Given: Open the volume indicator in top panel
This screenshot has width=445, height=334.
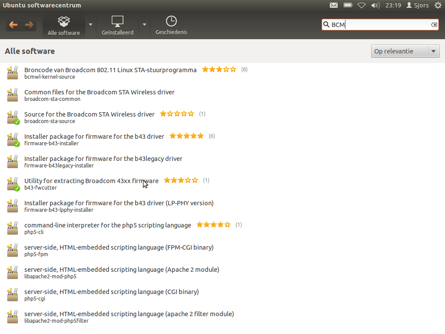Looking at the screenshot, I should click(375, 5).
